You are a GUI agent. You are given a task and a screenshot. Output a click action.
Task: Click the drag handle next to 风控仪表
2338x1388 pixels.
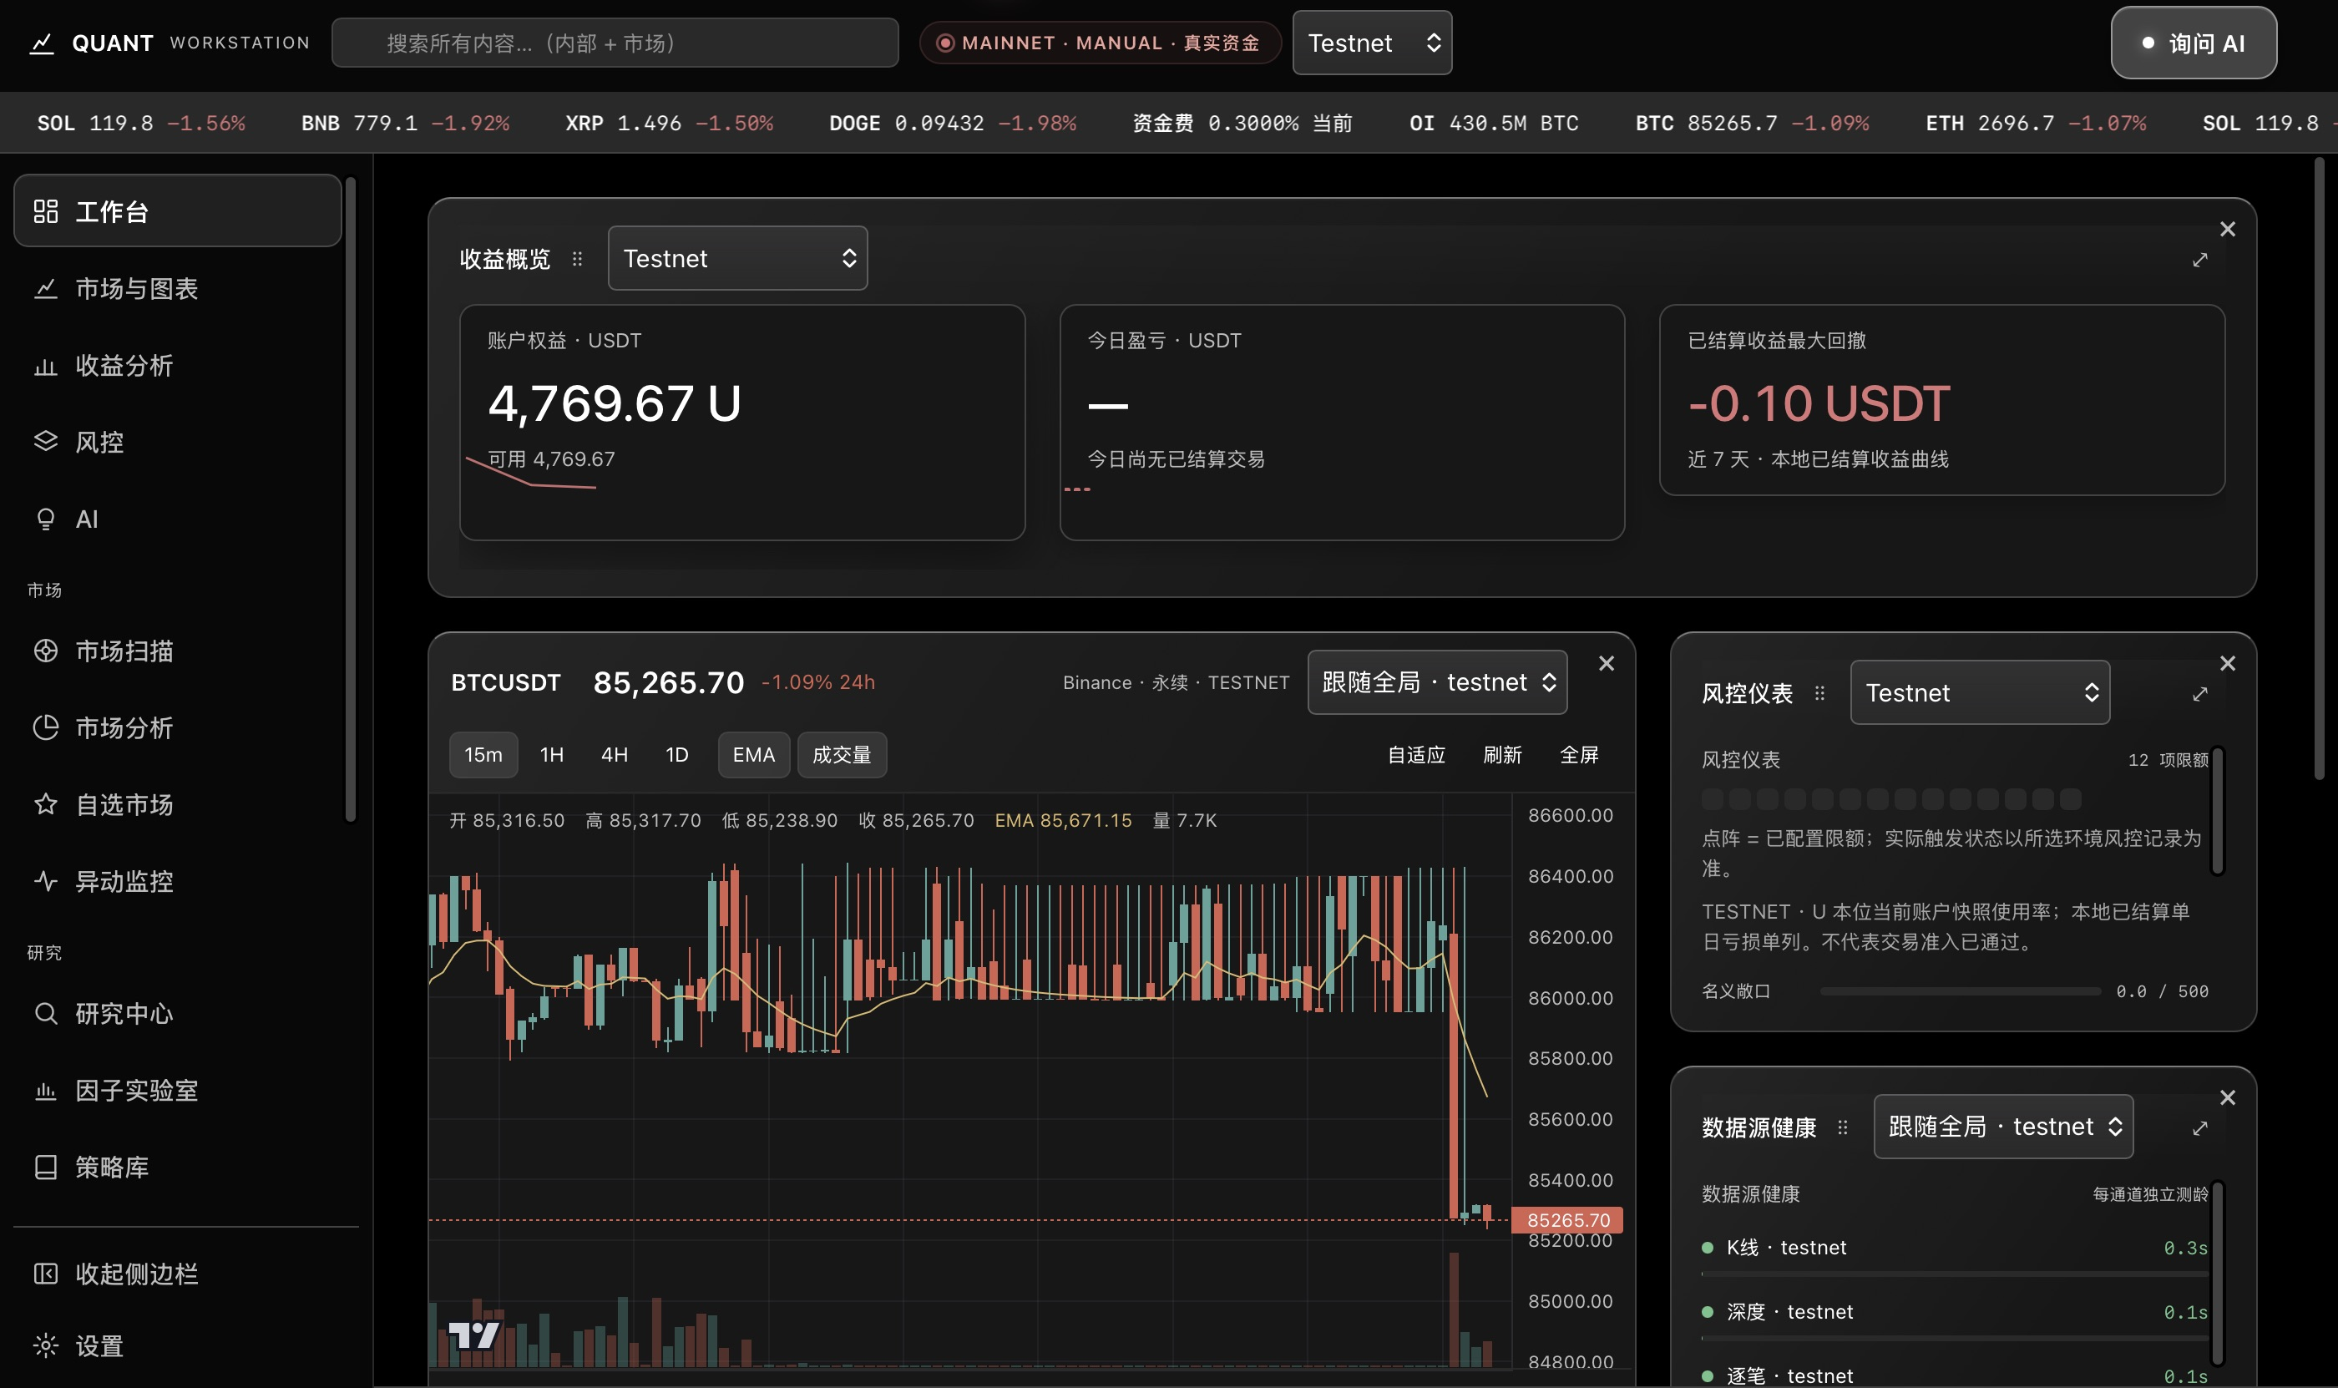tap(1819, 693)
